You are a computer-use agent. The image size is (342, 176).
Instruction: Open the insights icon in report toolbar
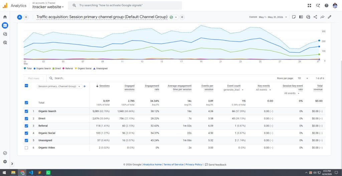(x=308, y=17)
